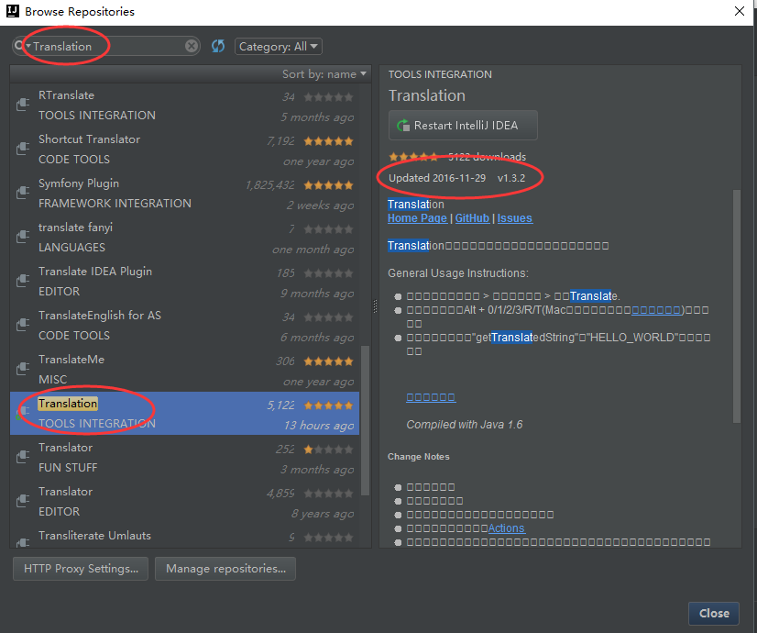
Task: Select the RTranslate plugin row
Action: pyautogui.click(x=185, y=105)
